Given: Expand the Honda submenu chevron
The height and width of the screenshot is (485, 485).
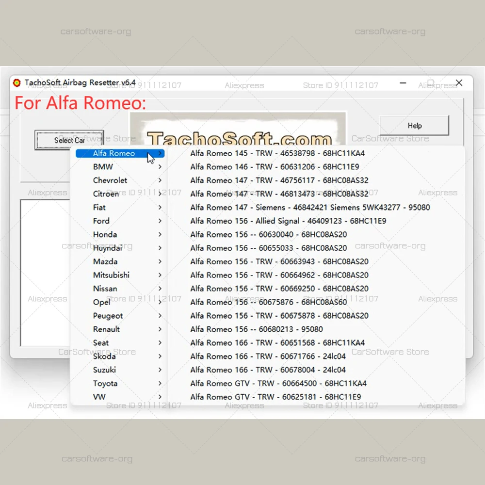Looking at the screenshot, I should (x=160, y=234).
